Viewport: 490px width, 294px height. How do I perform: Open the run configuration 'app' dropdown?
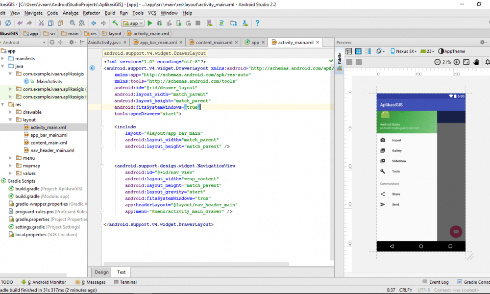point(132,23)
